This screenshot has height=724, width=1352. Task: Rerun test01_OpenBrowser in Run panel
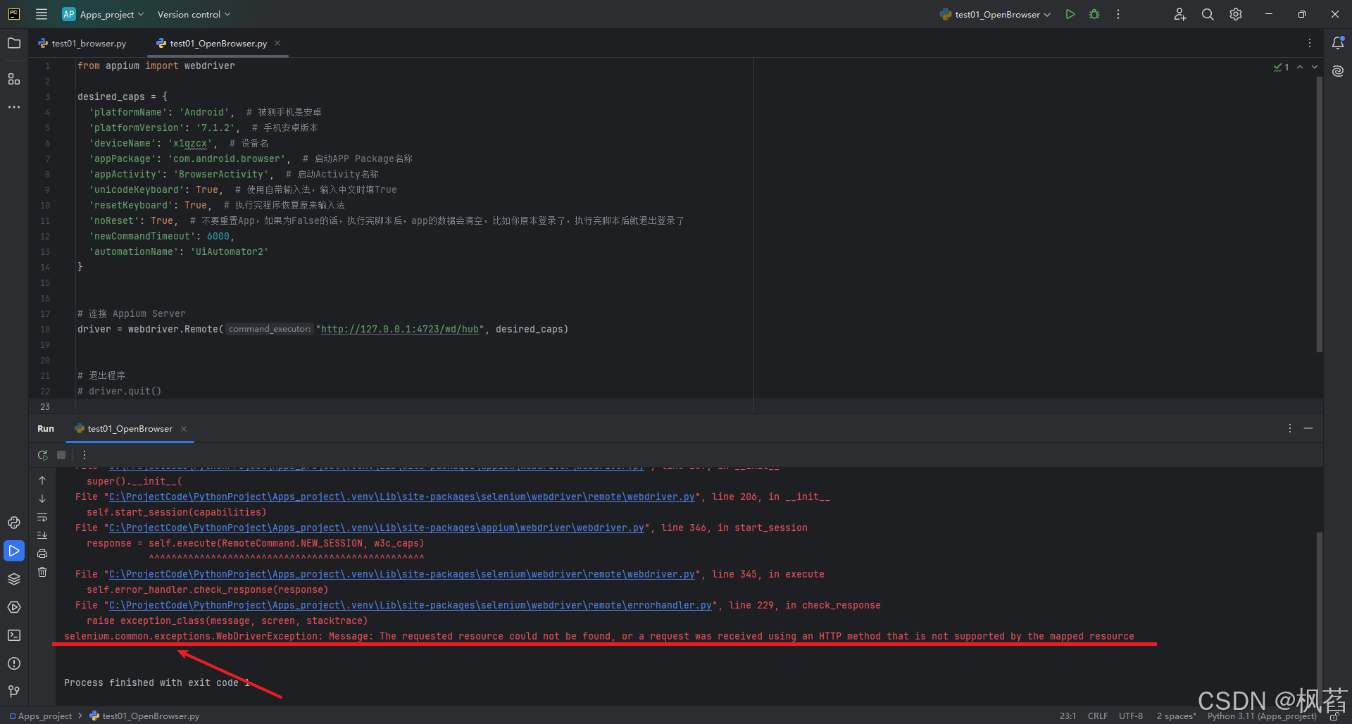(x=43, y=455)
